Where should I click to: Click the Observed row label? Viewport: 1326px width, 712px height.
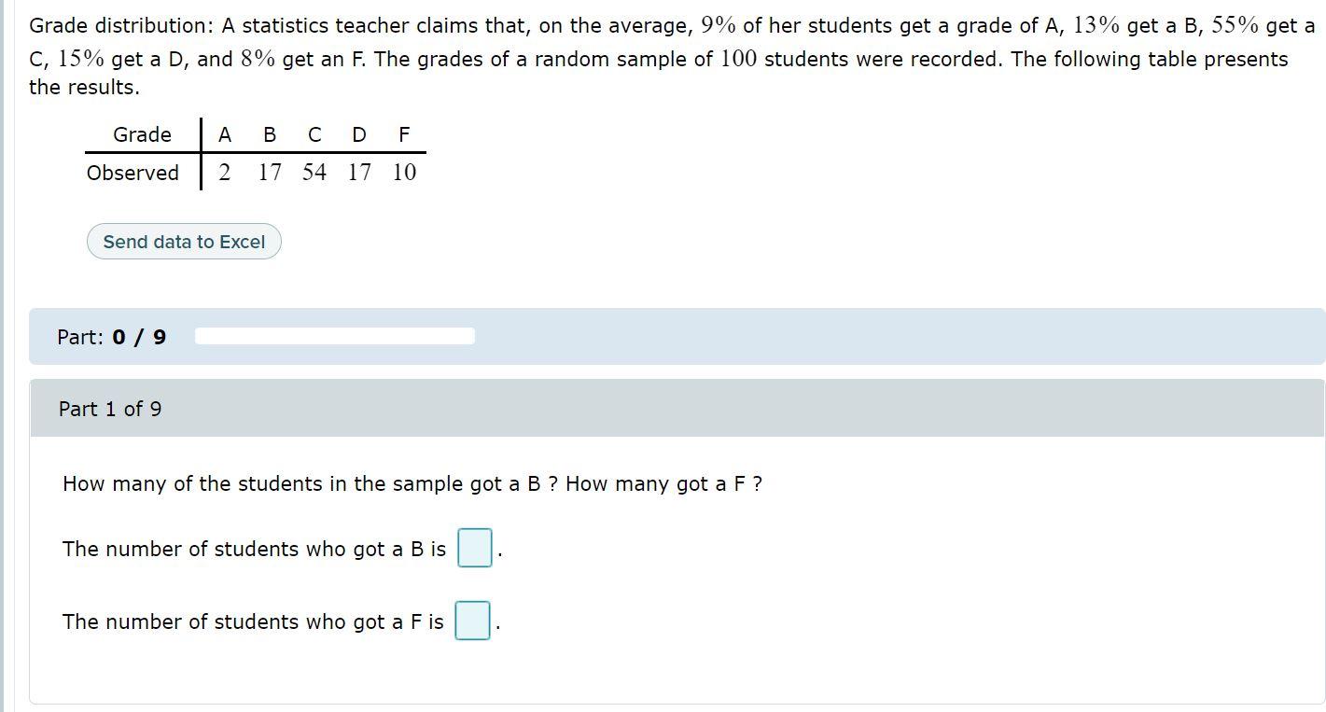click(x=132, y=173)
